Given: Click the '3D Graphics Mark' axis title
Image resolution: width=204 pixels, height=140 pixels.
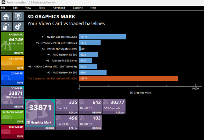Looking at the screenshot, I should (140, 93).
